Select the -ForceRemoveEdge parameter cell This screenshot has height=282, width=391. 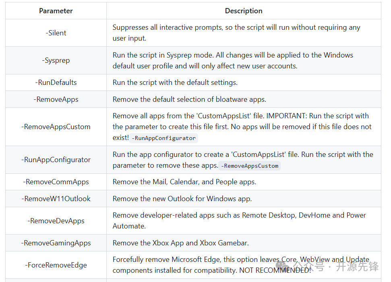tap(56, 265)
